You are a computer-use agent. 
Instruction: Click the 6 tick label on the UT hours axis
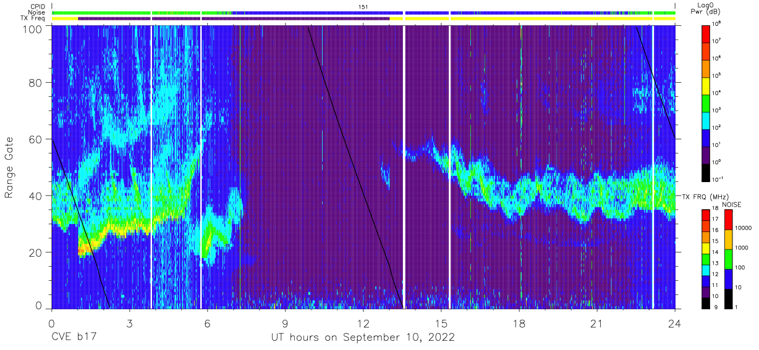coord(207,323)
